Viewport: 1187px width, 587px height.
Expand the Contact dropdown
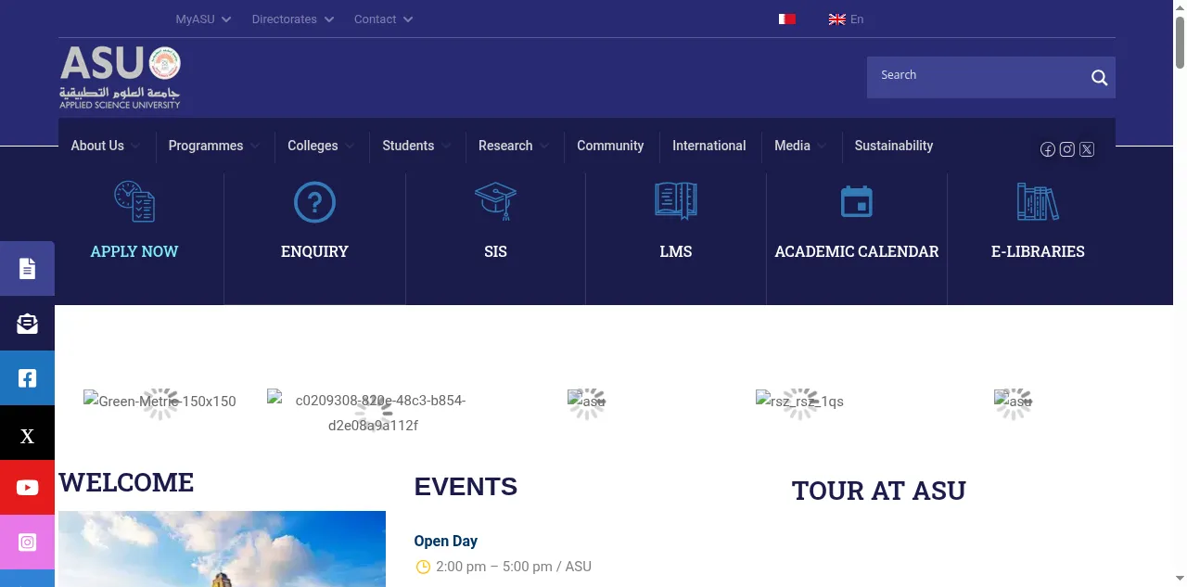coord(384,19)
